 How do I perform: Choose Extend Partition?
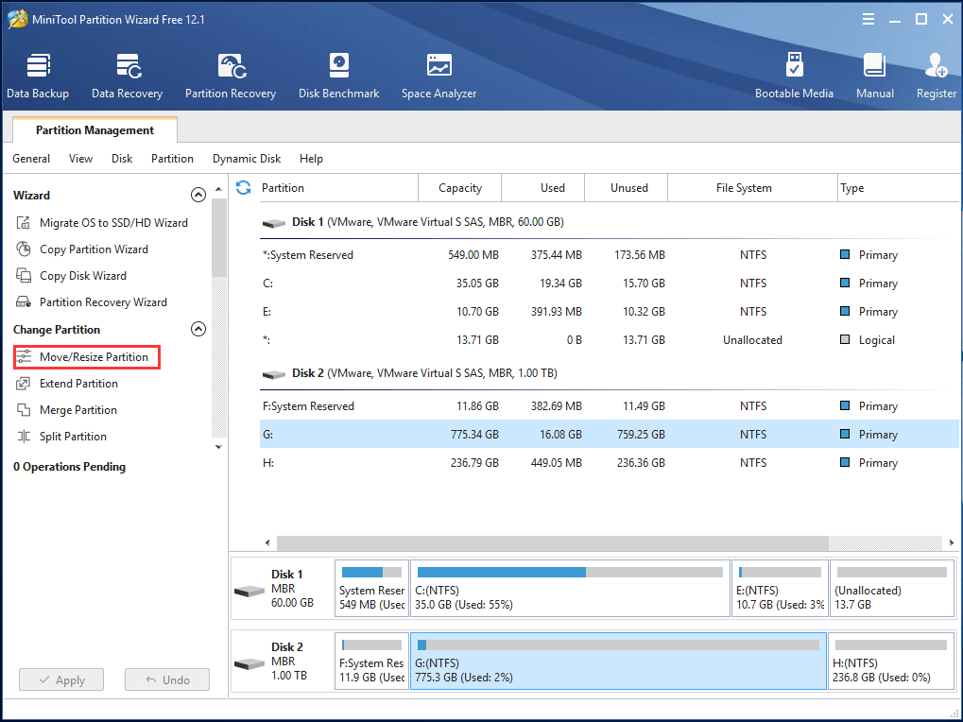(x=78, y=384)
